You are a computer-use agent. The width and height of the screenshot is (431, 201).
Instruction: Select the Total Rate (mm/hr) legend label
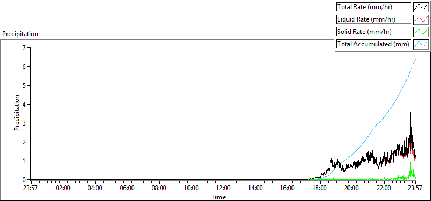[x=373, y=7]
